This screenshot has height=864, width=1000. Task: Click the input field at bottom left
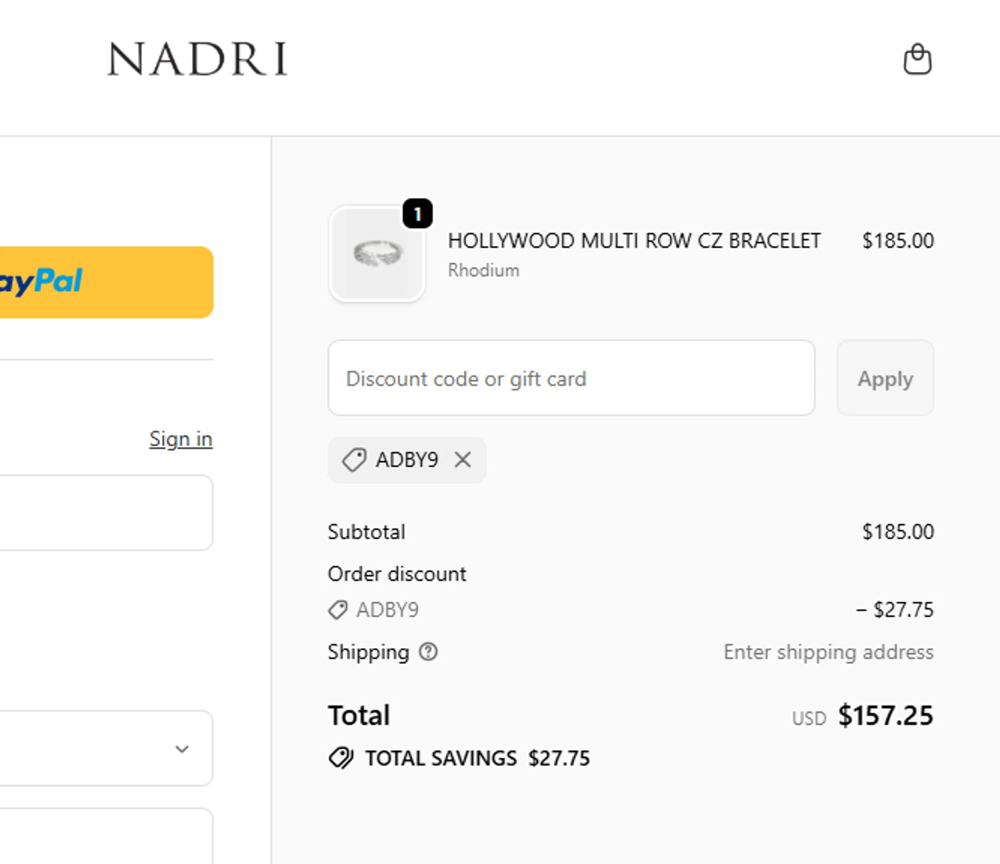pyautogui.click(x=107, y=836)
